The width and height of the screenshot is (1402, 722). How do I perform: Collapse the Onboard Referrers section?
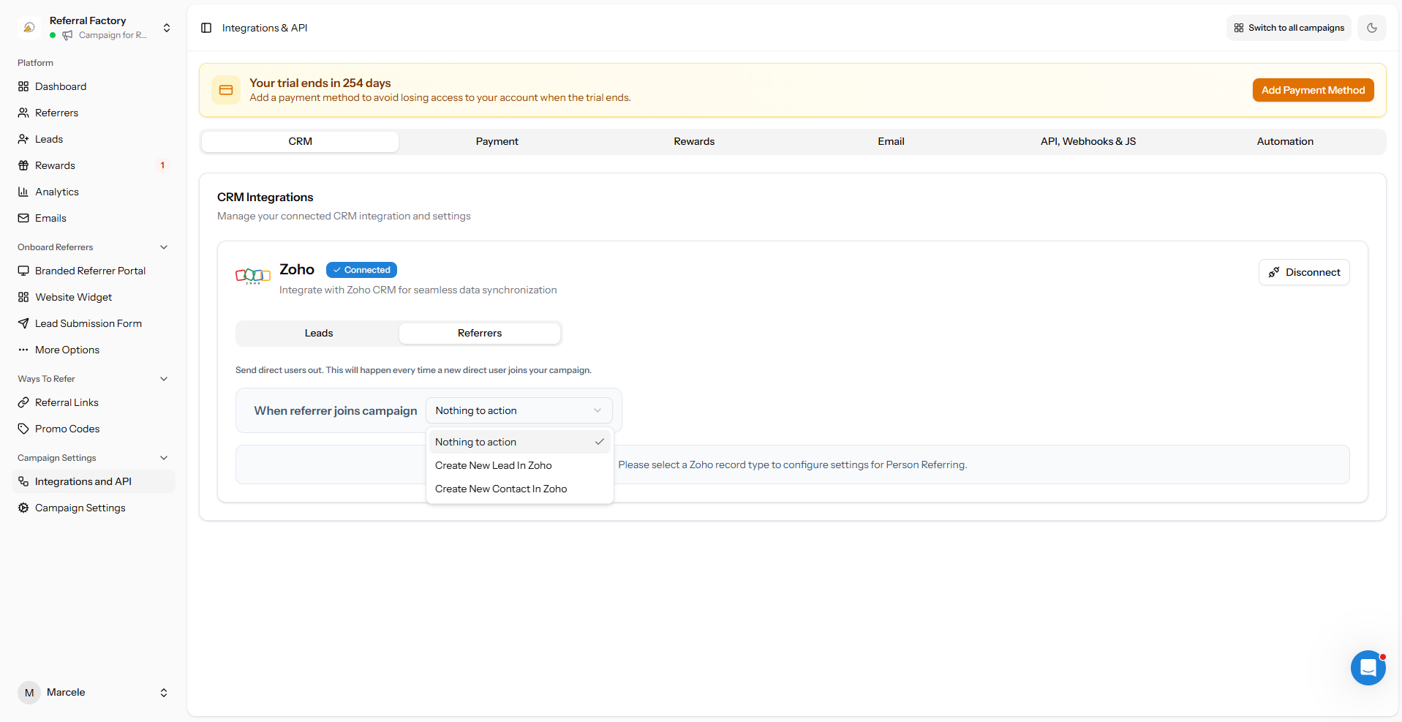(x=164, y=247)
